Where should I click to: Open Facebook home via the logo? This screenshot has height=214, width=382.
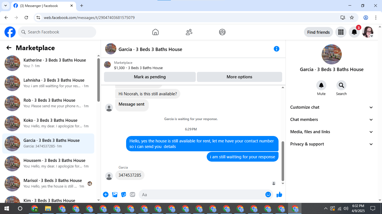[10, 32]
